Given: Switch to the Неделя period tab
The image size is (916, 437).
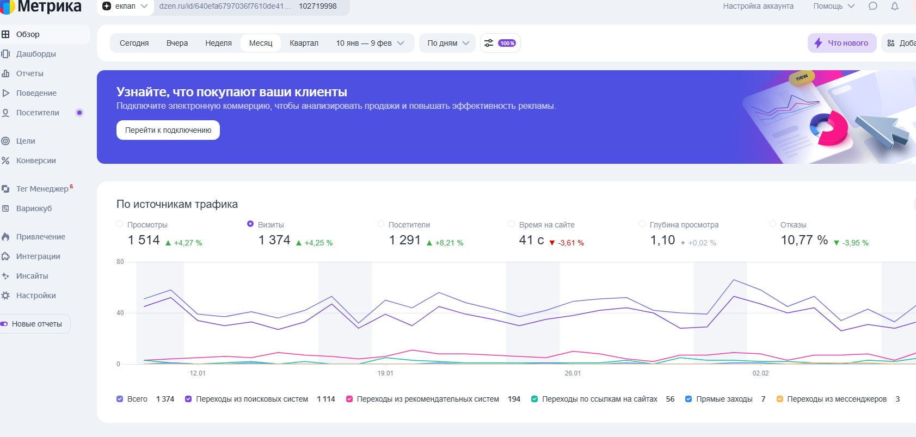Looking at the screenshot, I should click(x=218, y=43).
